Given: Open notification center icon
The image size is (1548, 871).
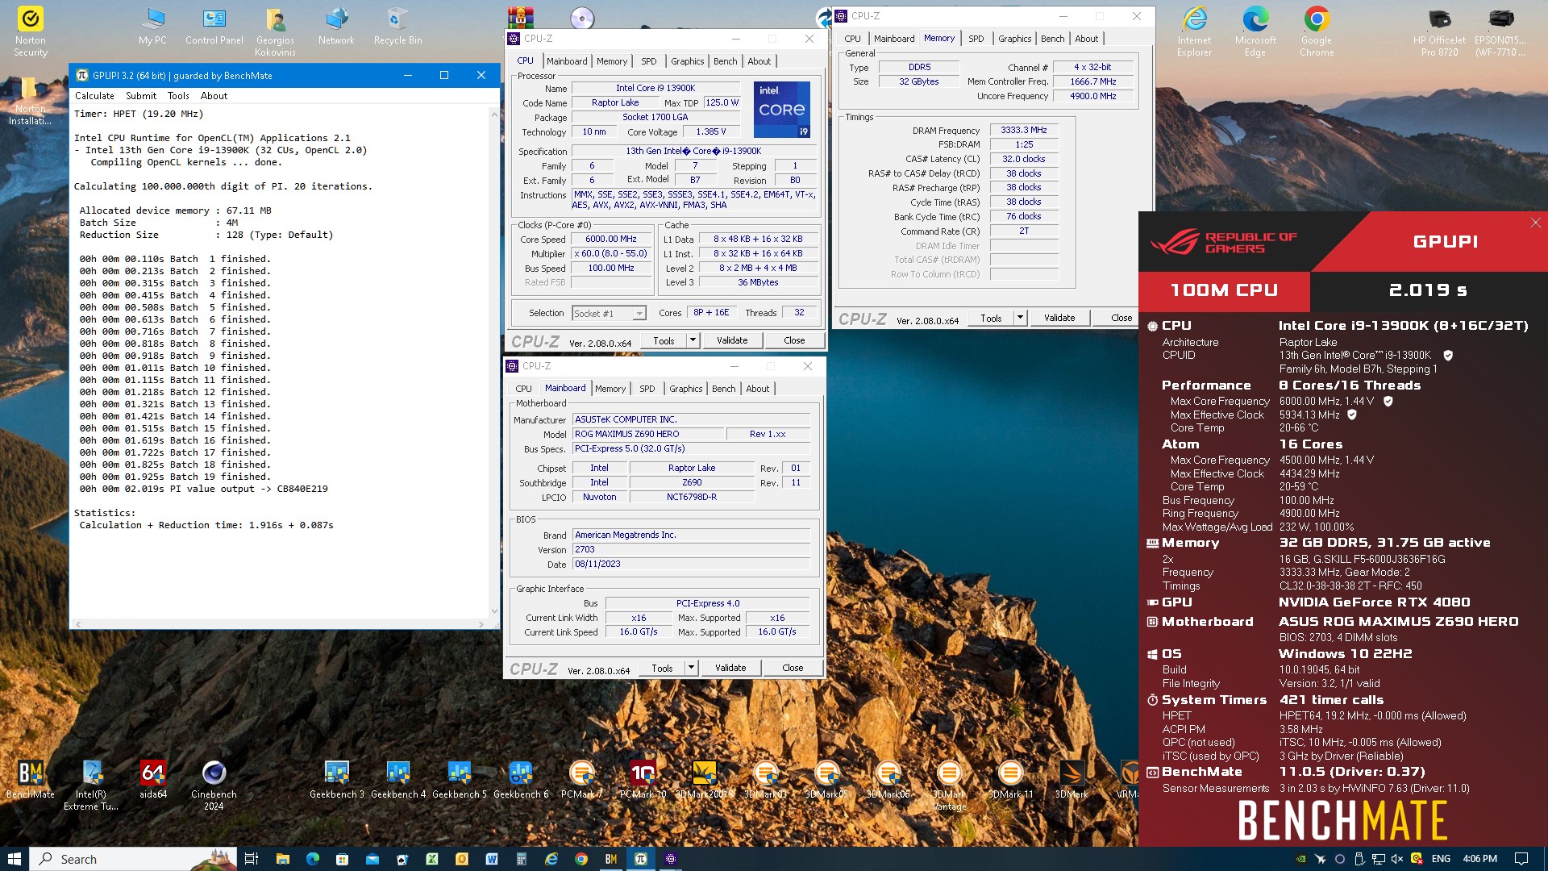Looking at the screenshot, I should click(1521, 859).
